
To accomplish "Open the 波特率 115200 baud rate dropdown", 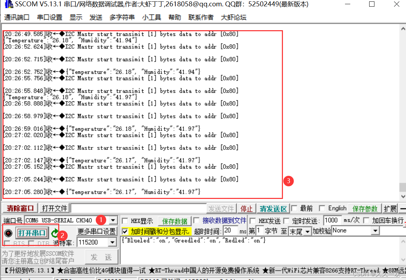I will 113,242.
